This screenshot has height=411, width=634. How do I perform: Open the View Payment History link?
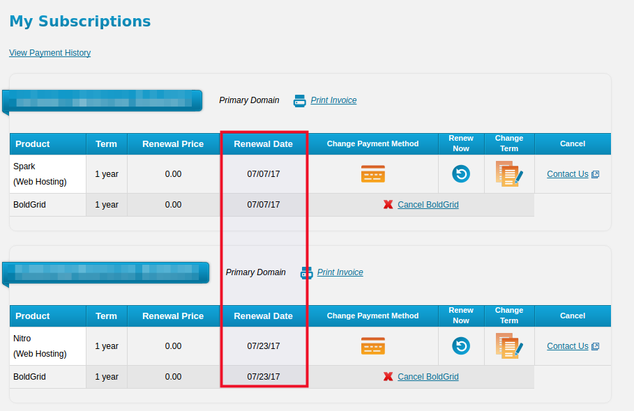click(x=50, y=53)
